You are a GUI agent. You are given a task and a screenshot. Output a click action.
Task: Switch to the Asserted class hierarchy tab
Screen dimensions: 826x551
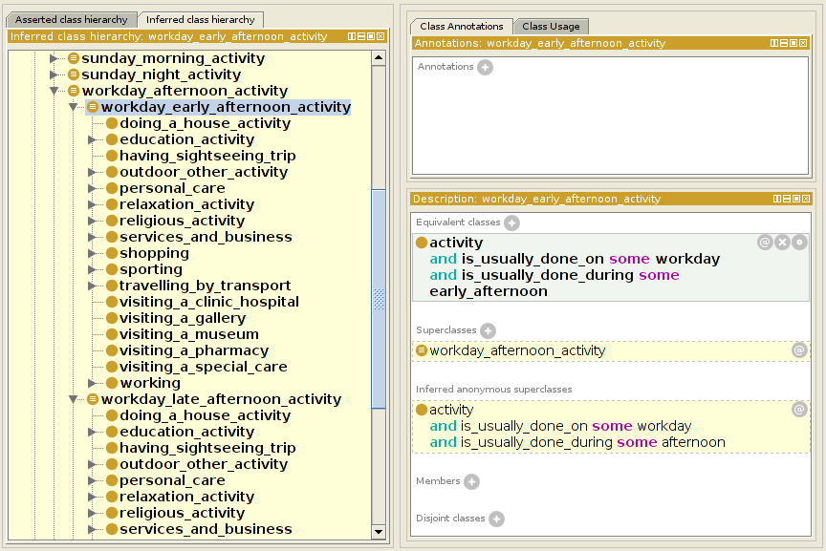click(x=71, y=20)
